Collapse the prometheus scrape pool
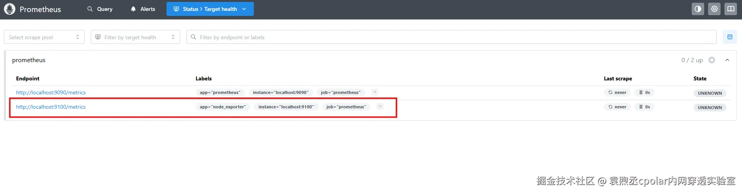This screenshot has width=742, height=193. [727, 60]
